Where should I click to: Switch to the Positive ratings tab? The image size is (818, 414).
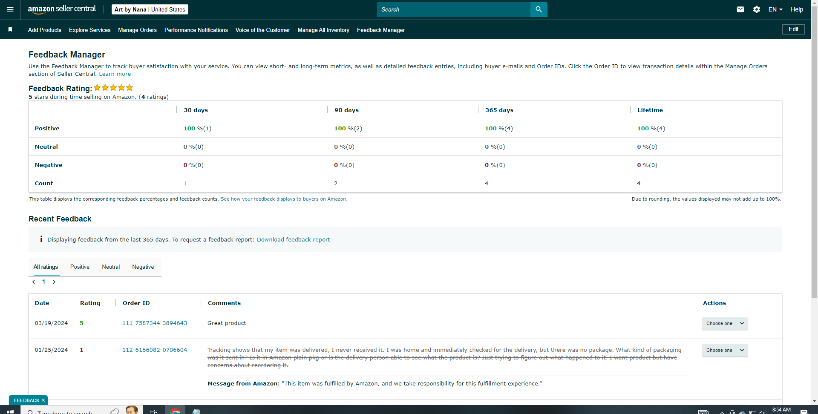80,267
